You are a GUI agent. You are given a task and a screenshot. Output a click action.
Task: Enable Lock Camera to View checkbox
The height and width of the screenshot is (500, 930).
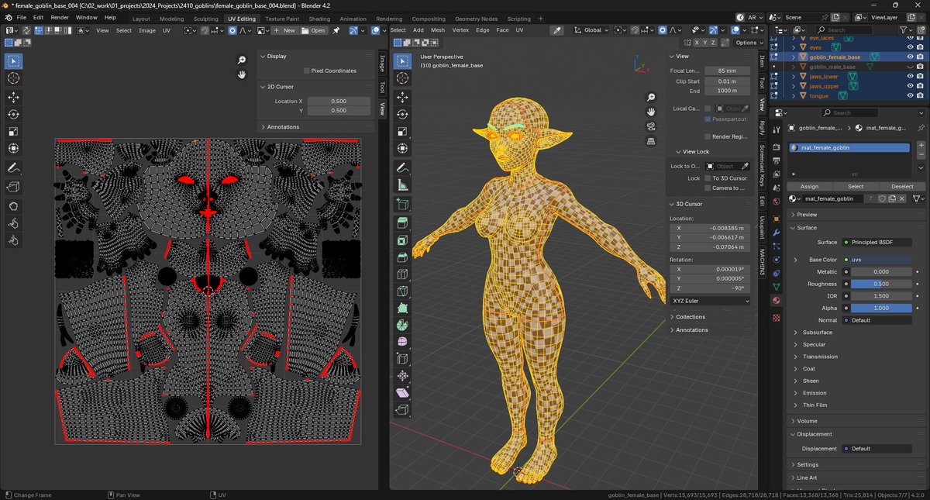708,188
